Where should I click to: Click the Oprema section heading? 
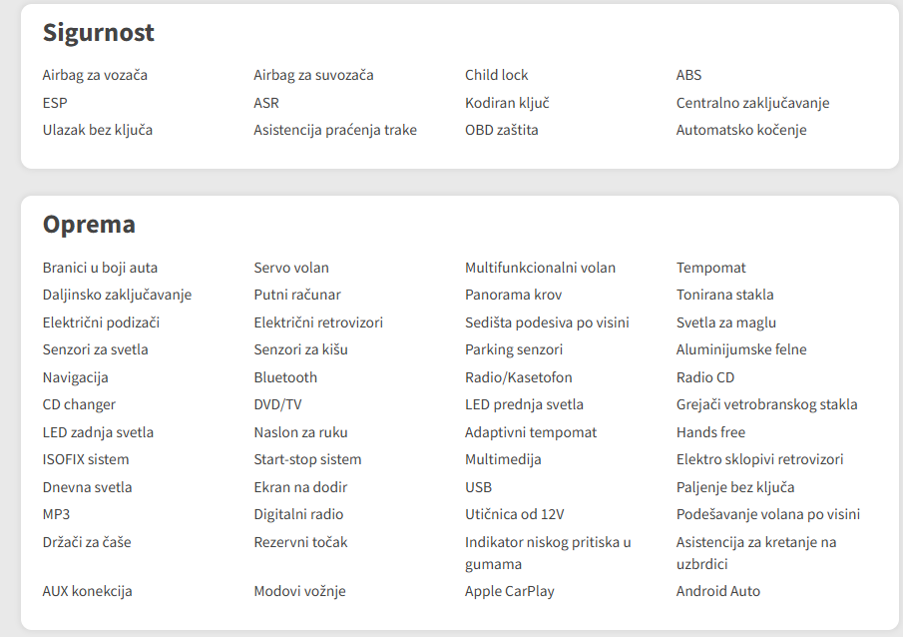[x=89, y=225]
